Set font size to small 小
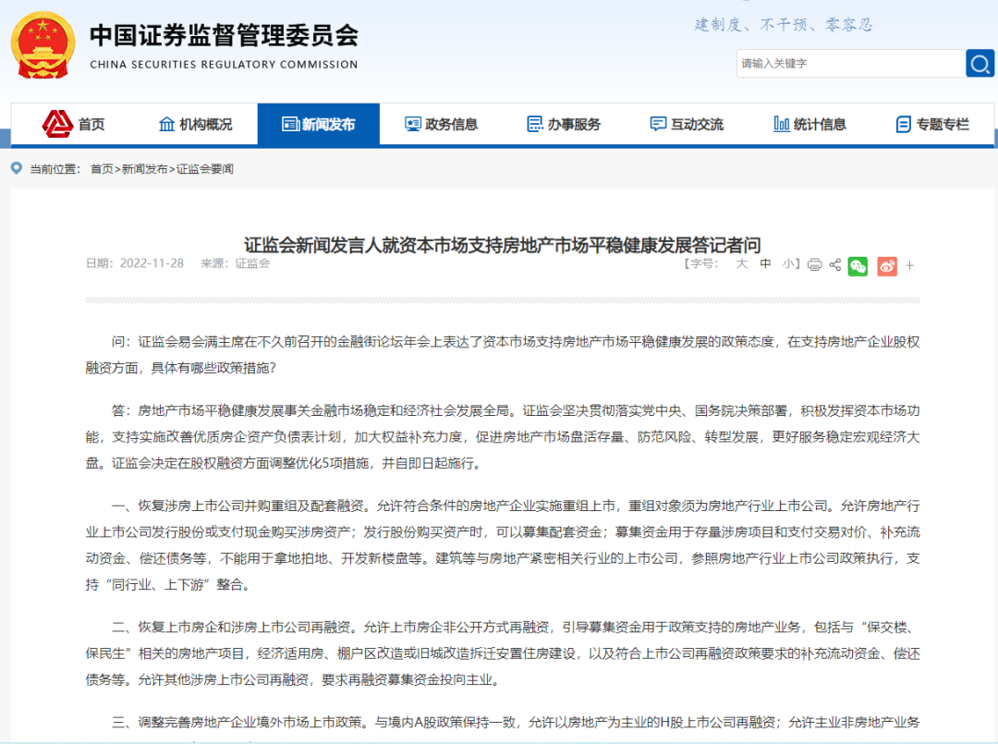Screen dimensions: 998x744 point(788,263)
